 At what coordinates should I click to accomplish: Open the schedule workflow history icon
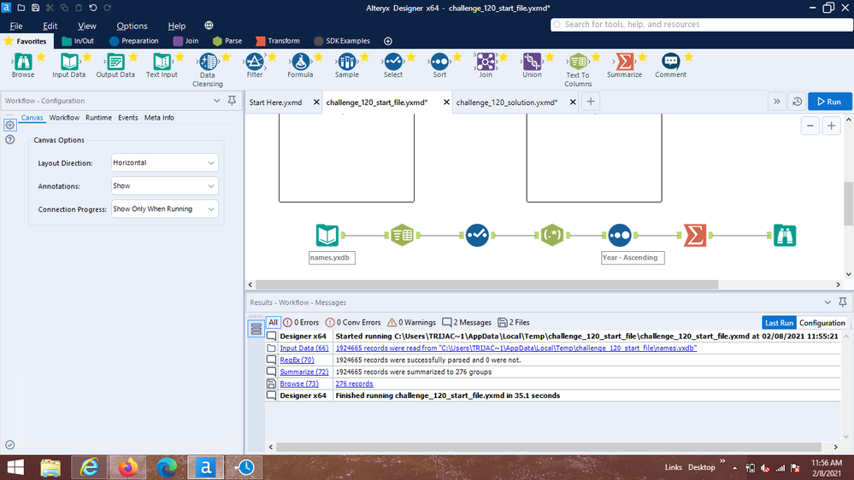click(x=798, y=102)
